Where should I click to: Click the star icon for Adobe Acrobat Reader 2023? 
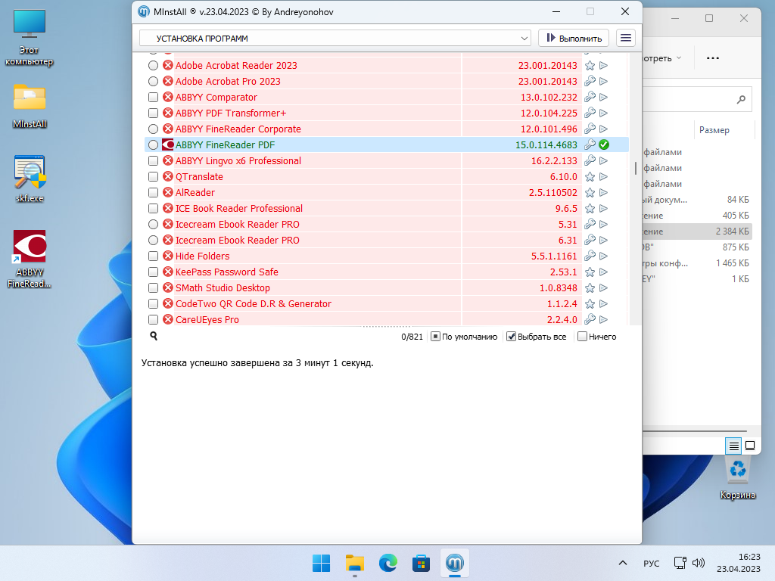590,65
